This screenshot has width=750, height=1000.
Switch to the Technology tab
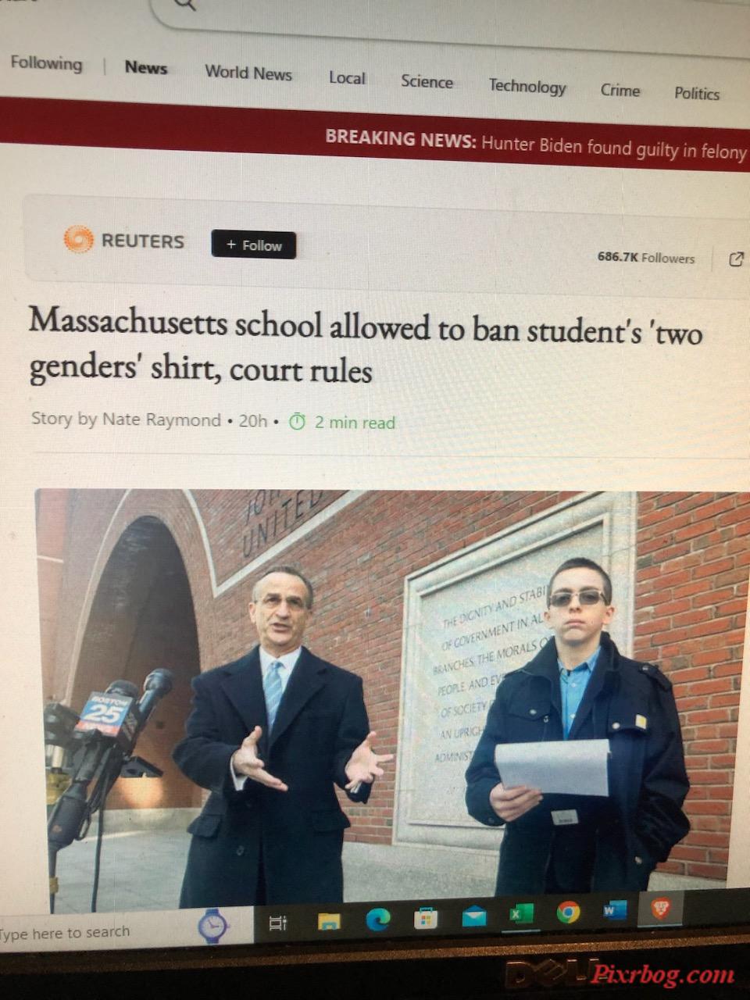(x=527, y=86)
